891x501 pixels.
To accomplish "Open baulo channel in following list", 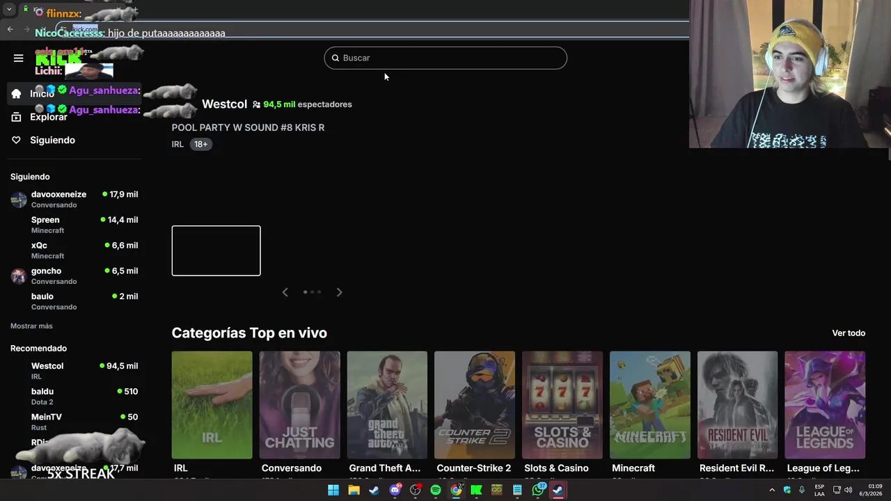I will point(73,301).
